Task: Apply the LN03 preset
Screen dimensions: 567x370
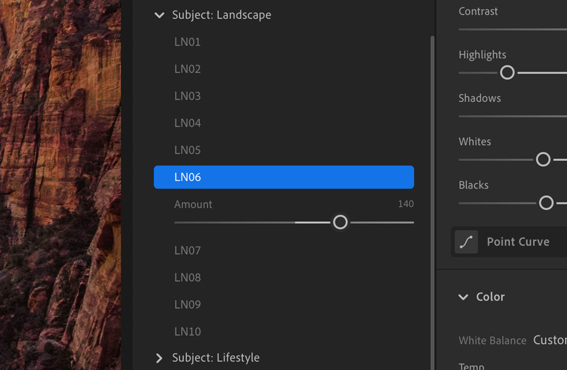Action: coord(187,96)
